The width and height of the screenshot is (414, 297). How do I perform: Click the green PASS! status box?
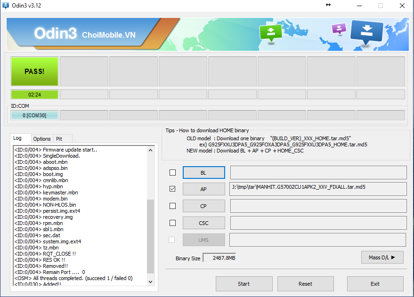coord(35,72)
